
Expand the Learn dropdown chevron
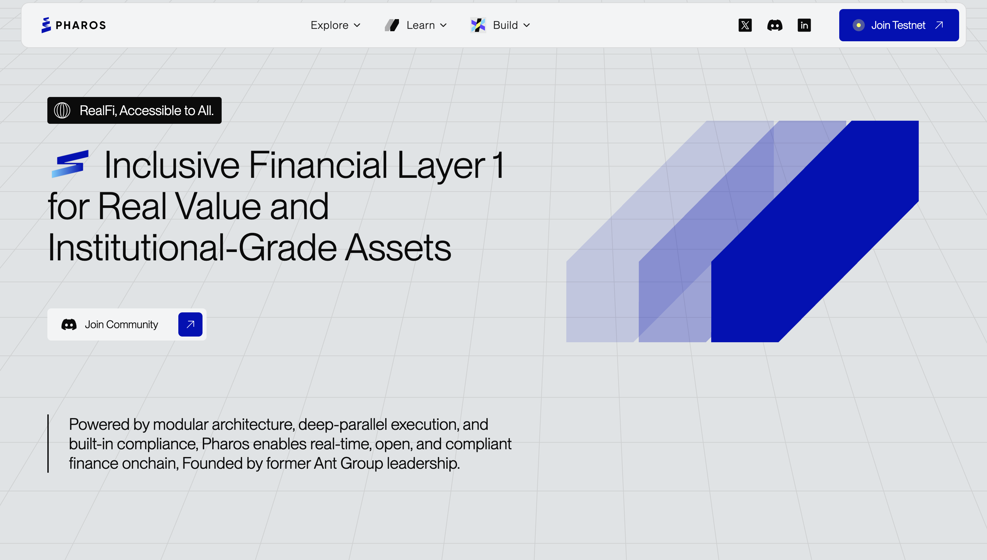tap(443, 26)
